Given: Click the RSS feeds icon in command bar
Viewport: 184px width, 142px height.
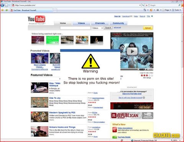Looking at the screenshot, I should (x=151, y=10).
